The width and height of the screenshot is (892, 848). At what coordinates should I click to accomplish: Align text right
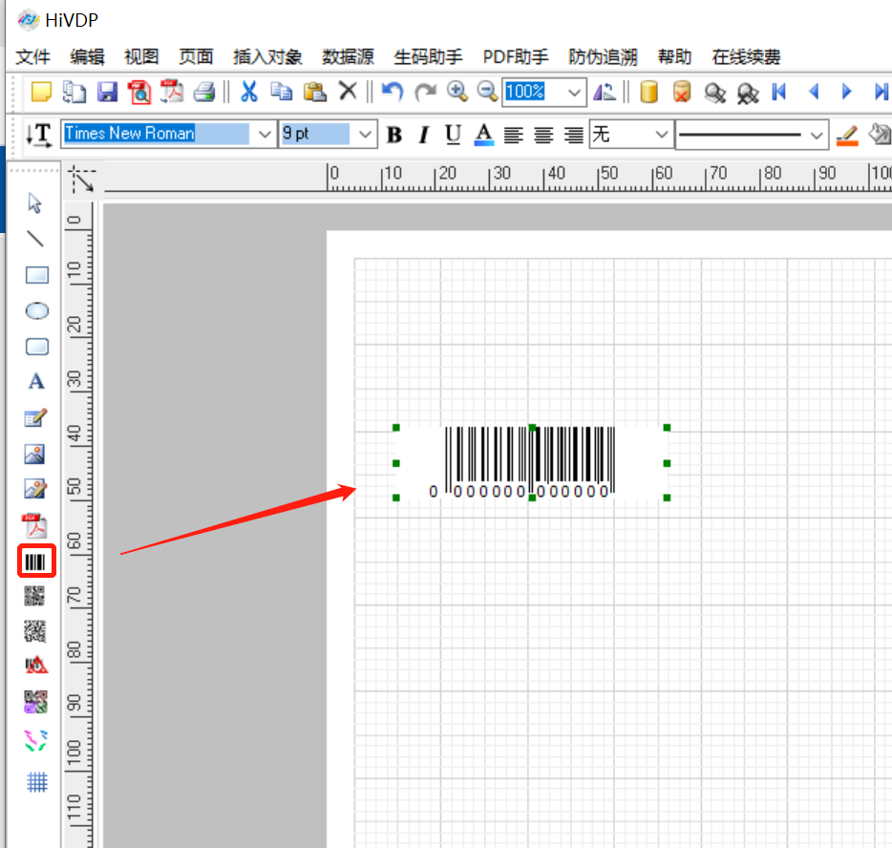tap(573, 136)
